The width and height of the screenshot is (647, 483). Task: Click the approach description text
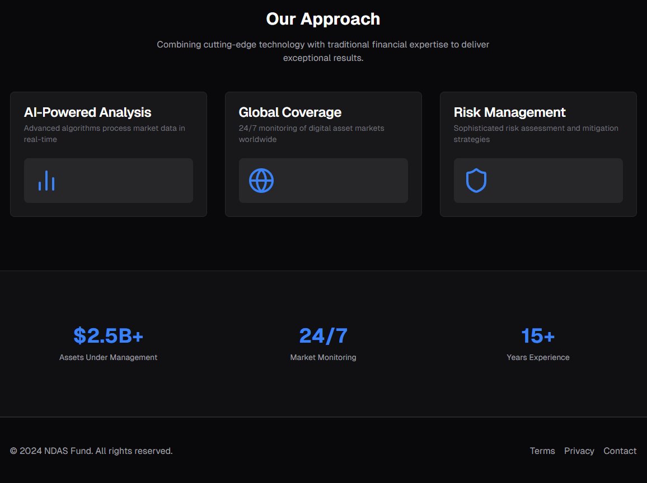tap(323, 51)
